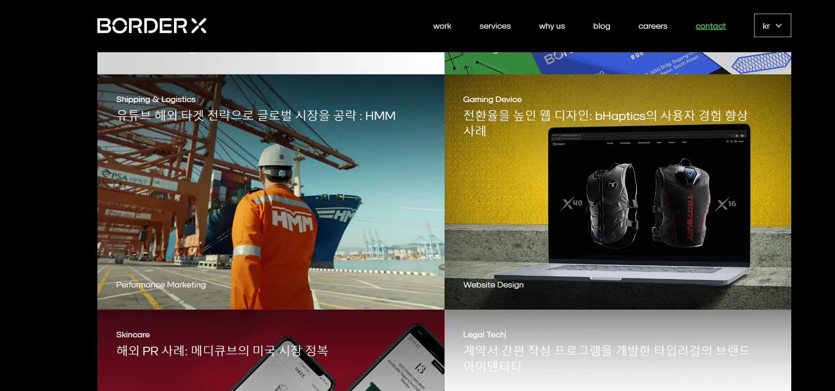Click the Legal Tech category label
Image resolution: width=835 pixels, height=391 pixels.
pyautogui.click(x=484, y=335)
